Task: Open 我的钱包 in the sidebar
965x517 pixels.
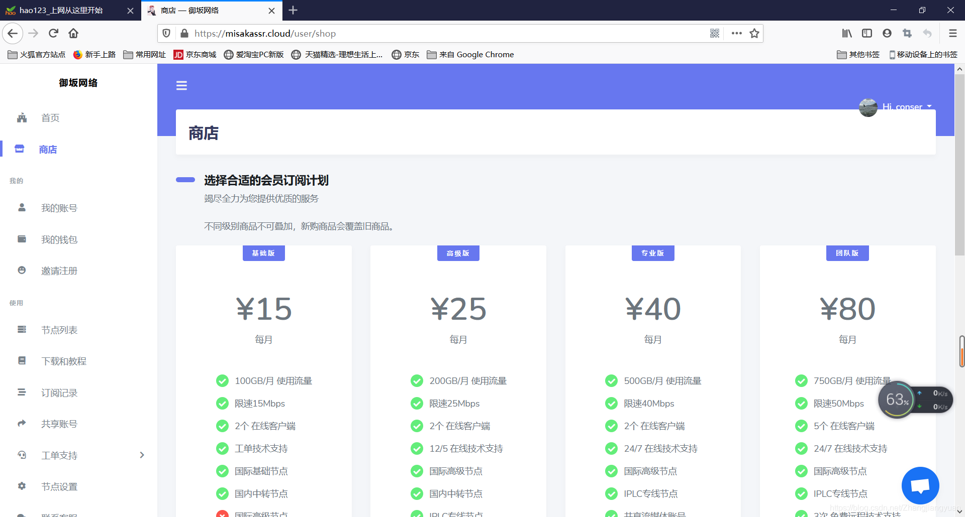Action: coord(59,240)
